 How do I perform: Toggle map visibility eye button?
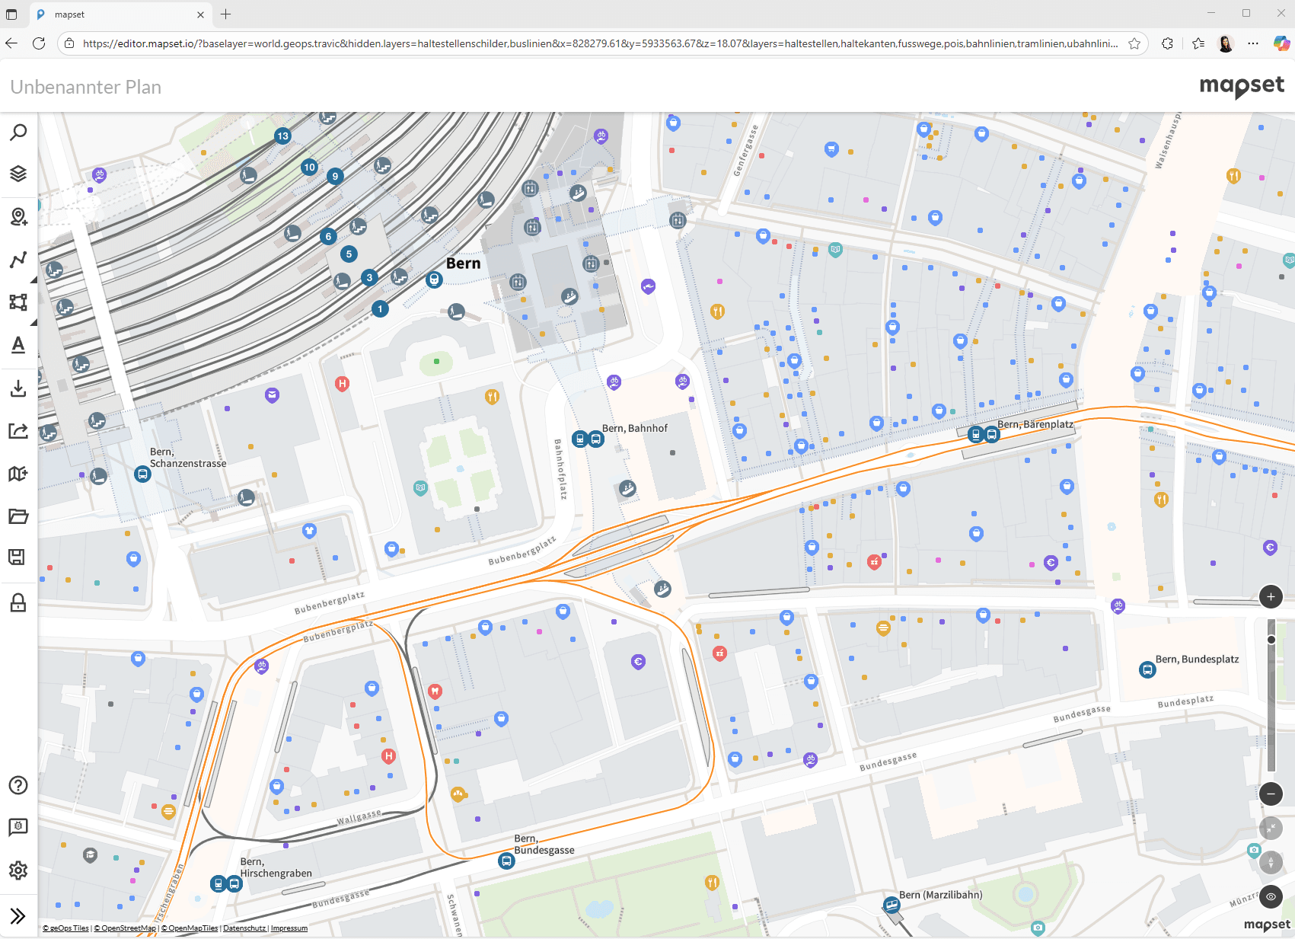point(1271,897)
